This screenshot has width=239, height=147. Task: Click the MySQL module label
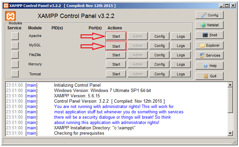click(x=35, y=45)
